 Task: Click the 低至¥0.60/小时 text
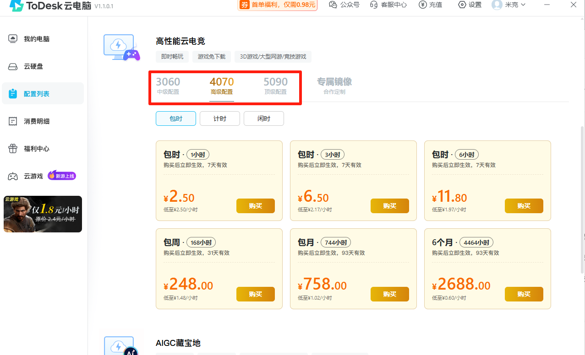click(x=449, y=298)
